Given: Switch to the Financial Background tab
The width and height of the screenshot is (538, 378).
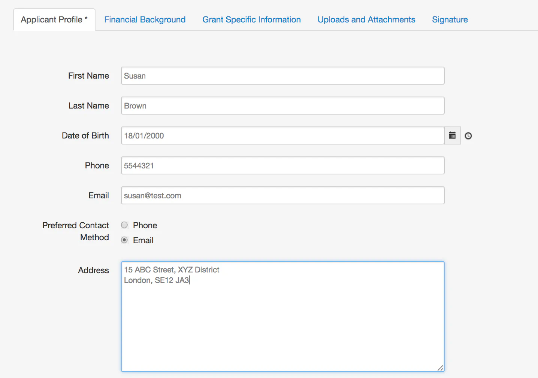Looking at the screenshot, I should (145, 19).
